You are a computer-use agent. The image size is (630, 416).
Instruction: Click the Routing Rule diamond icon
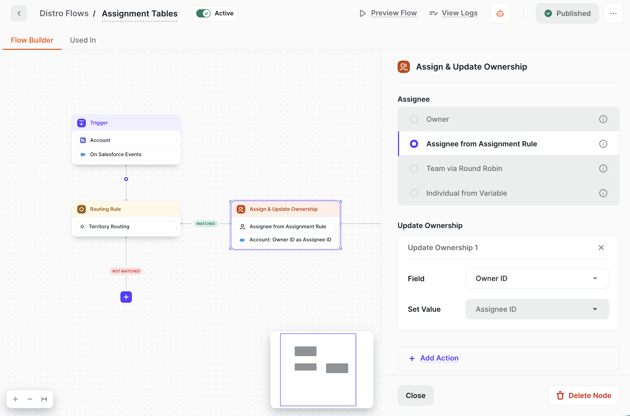[x=82, y=209]
